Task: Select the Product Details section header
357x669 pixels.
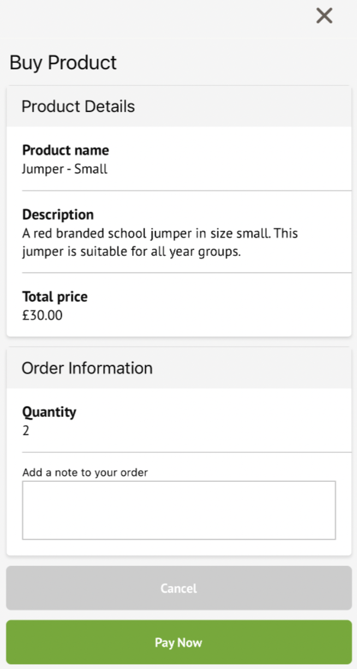Action: 78,106
